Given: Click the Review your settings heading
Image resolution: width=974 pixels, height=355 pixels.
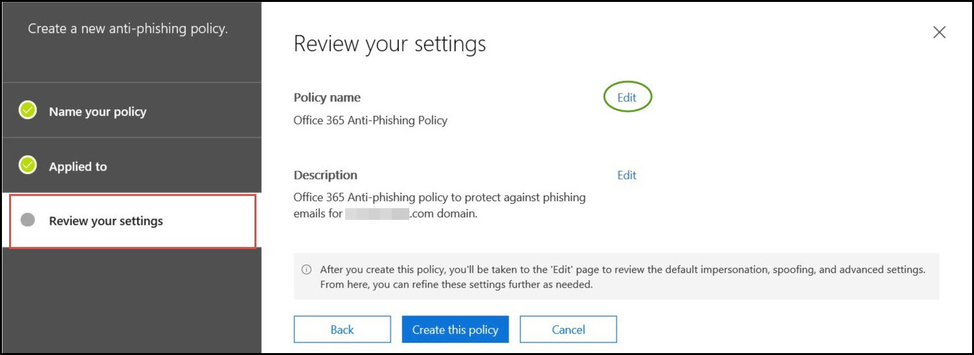Looking at the screenshot, I should 390,44.
